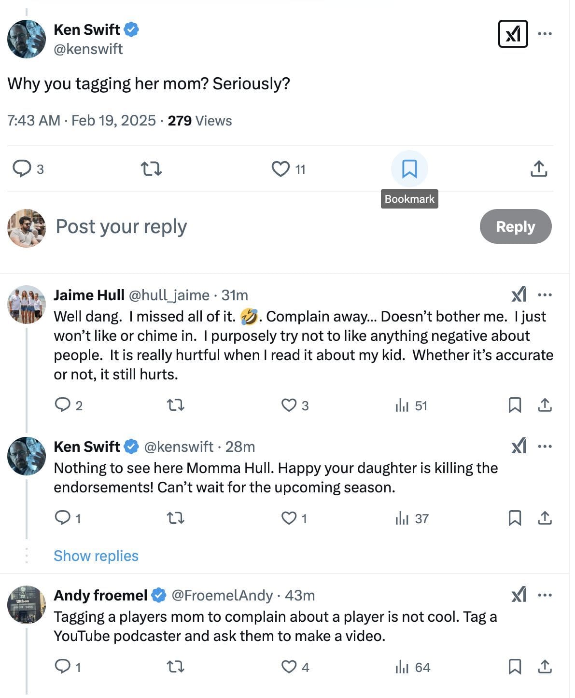Open Andy froemel's profile picture

(27, 605)
